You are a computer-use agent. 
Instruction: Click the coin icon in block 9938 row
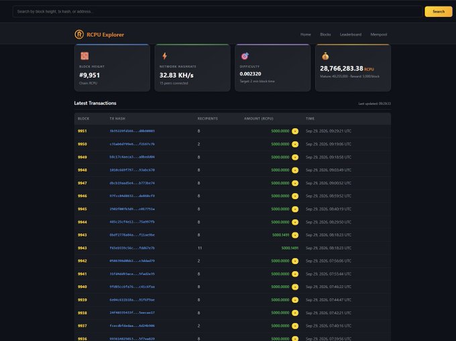tap(295, 313)
